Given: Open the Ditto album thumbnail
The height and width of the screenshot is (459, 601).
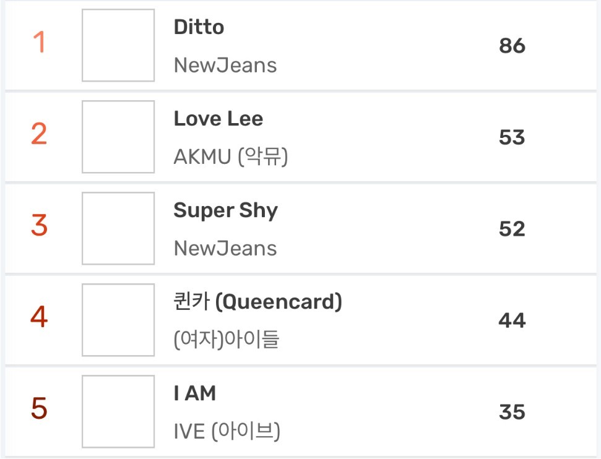Looking at the screenshot, I should tap(118, 45).
